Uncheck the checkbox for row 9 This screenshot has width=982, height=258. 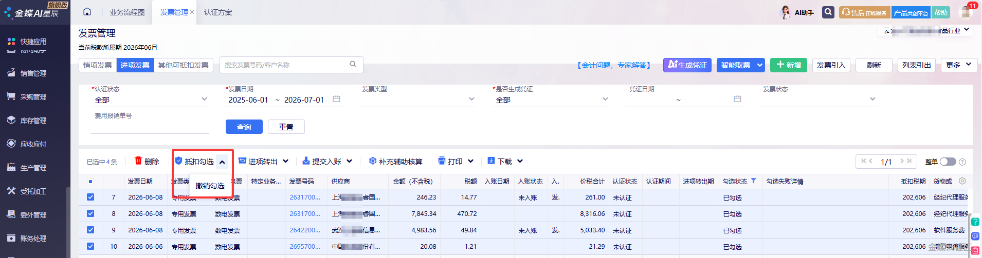click(x=90, y=230)
